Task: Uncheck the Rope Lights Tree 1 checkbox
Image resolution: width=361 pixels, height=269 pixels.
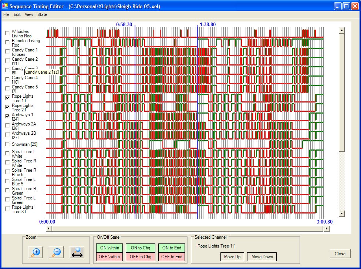Action: point(7,98)
